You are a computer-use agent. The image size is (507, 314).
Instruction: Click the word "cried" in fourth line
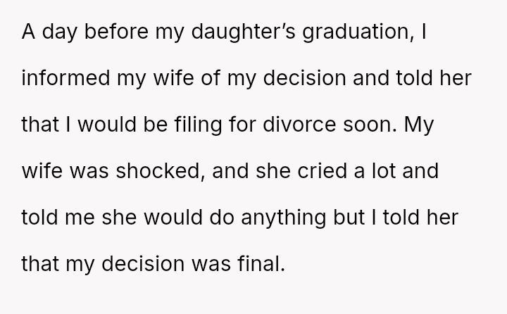click(x=322, y=171)
